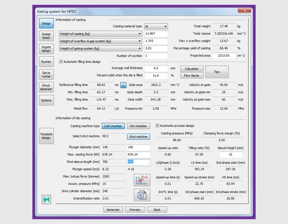Open the P-Q diagram icon
The image size is (288, 224).
(x=142, y=180)
